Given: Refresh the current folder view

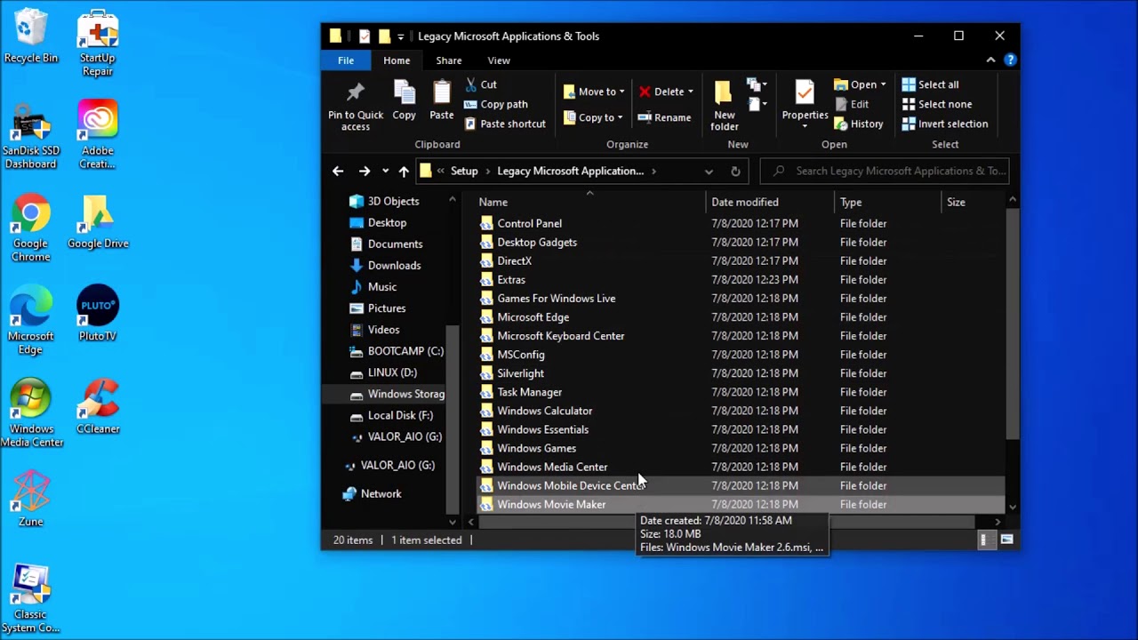Looking at the screenshot, I should (x=735, y=171).
